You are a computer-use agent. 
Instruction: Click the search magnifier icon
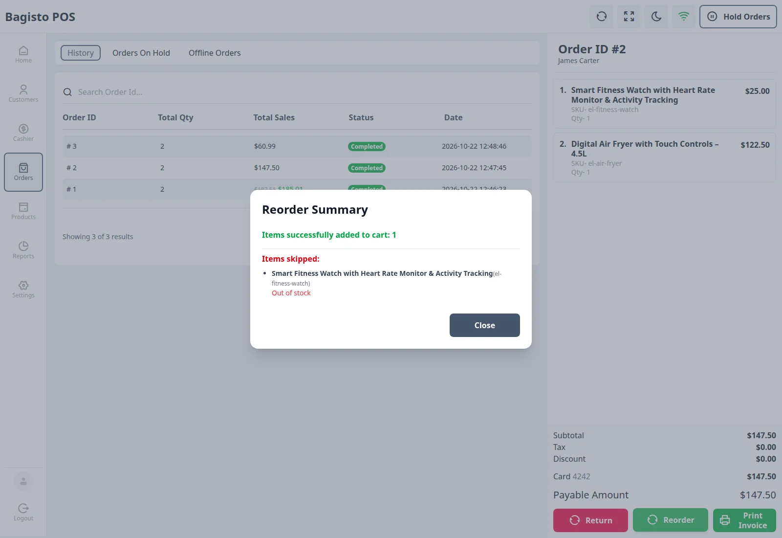[68, 92]
